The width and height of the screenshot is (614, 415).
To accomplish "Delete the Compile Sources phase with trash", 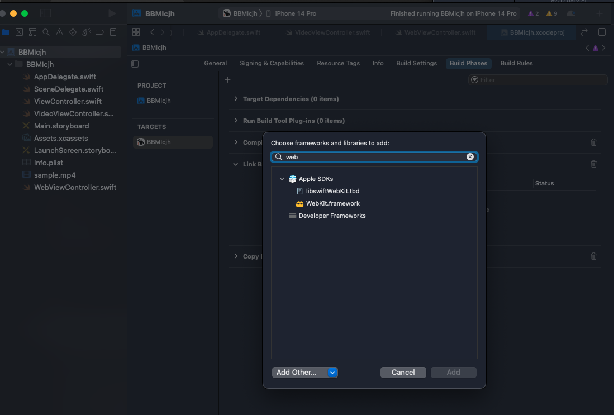I will [594, 142].
